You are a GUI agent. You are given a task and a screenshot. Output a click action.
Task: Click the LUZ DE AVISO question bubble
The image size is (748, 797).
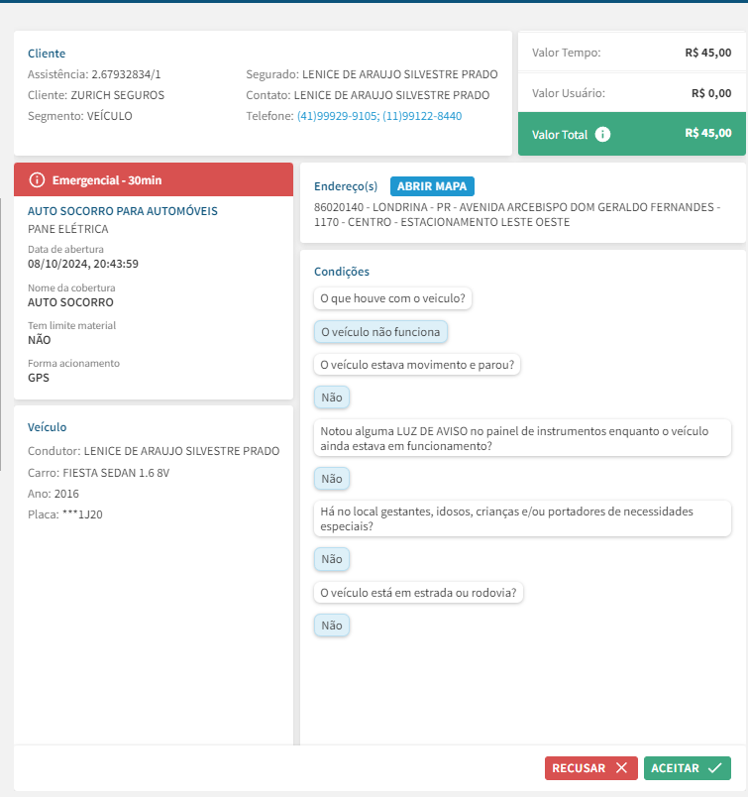[522, 438]
